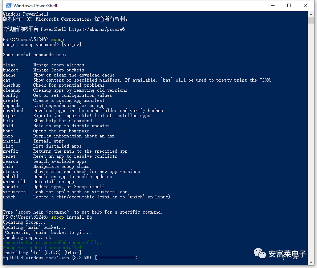317x268 pixels.
Task: Click the 'home' command name
Action: 8,131
